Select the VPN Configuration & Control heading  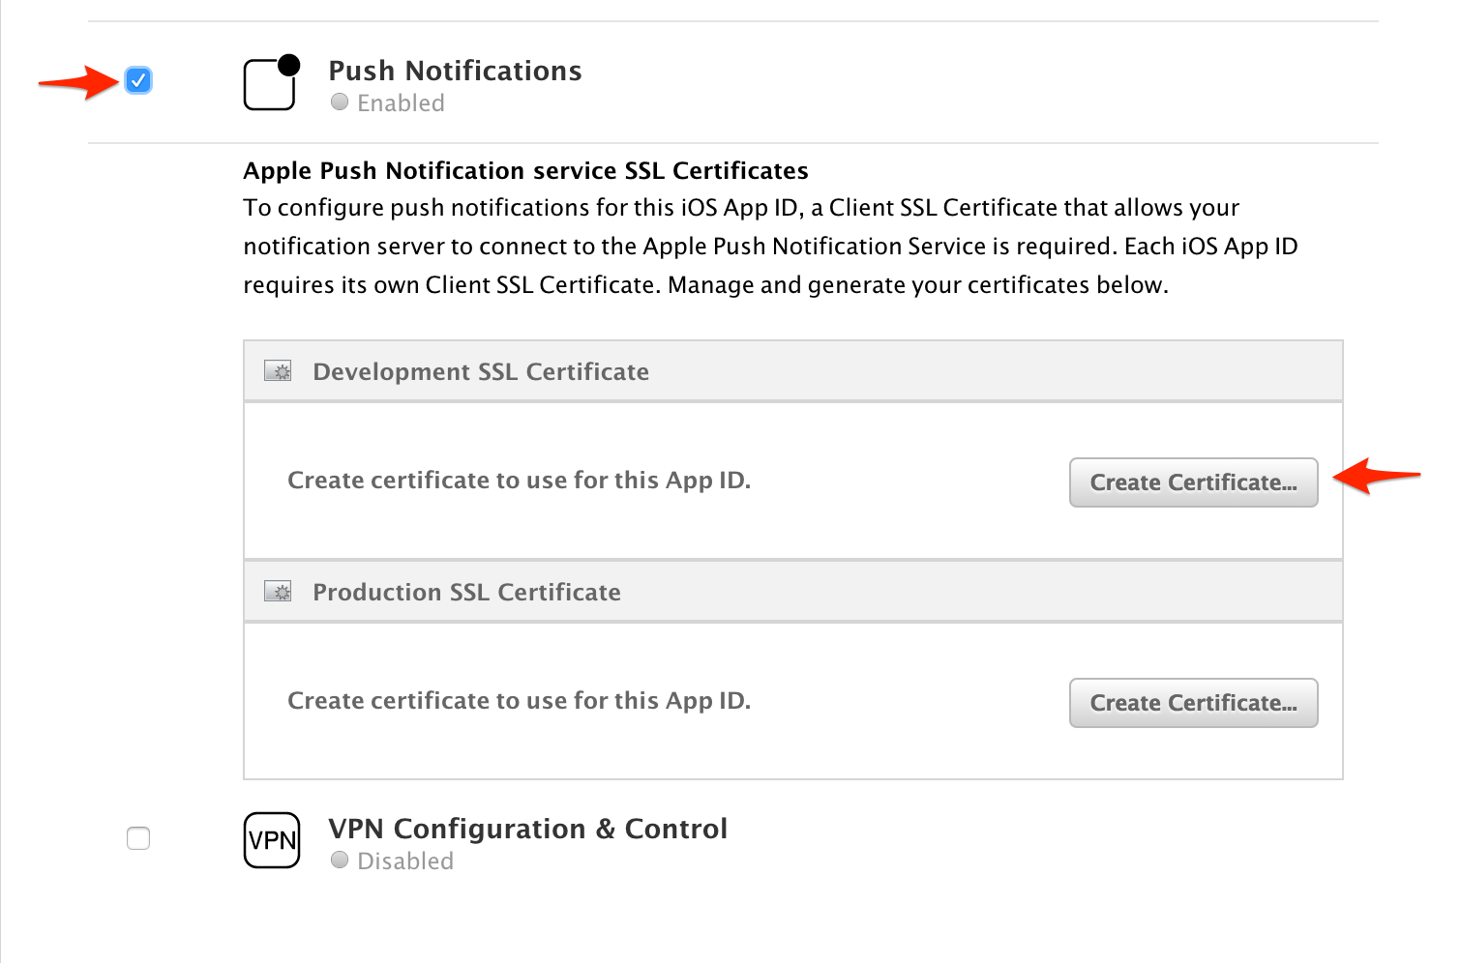527,829
